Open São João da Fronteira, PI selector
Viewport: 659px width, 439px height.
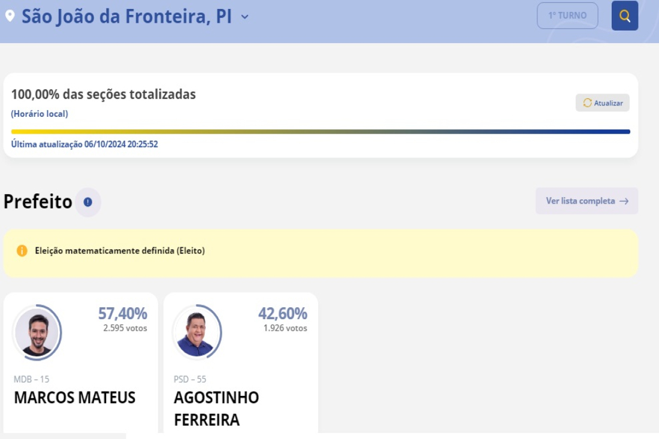pos(126,16)
